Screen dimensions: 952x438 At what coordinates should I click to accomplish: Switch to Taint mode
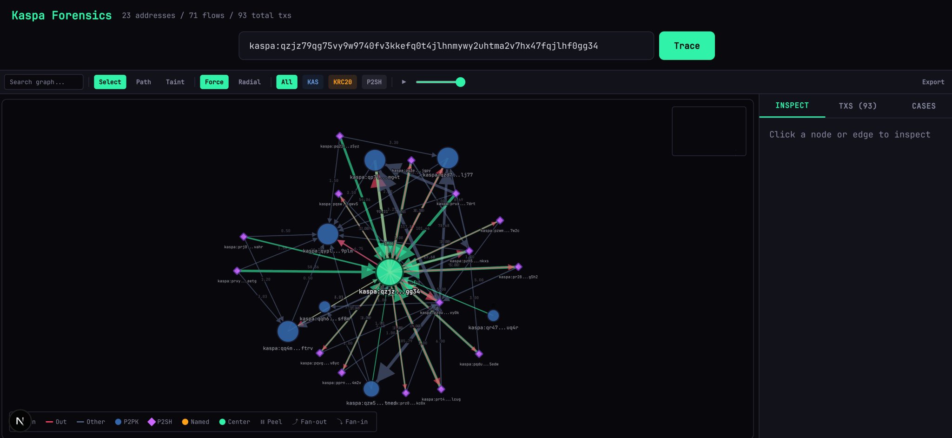point(175,82)
